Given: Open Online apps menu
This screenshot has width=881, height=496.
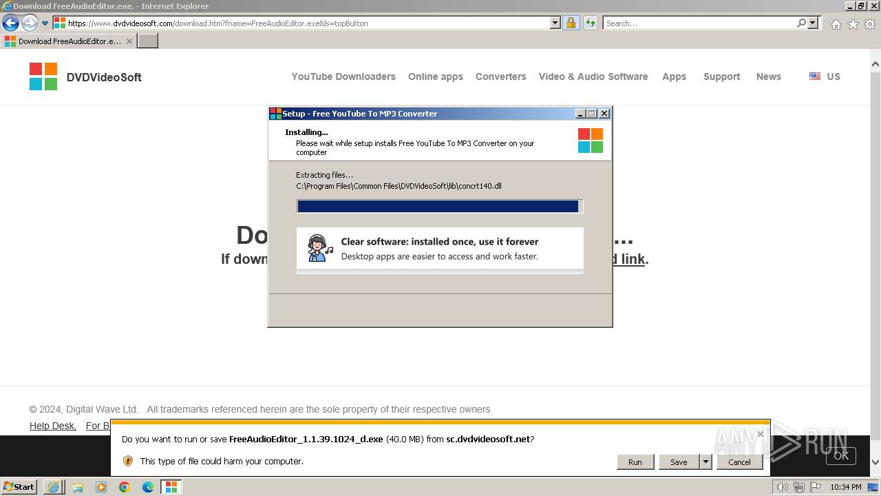Looking at the screenshot, I should pos(436,76).
